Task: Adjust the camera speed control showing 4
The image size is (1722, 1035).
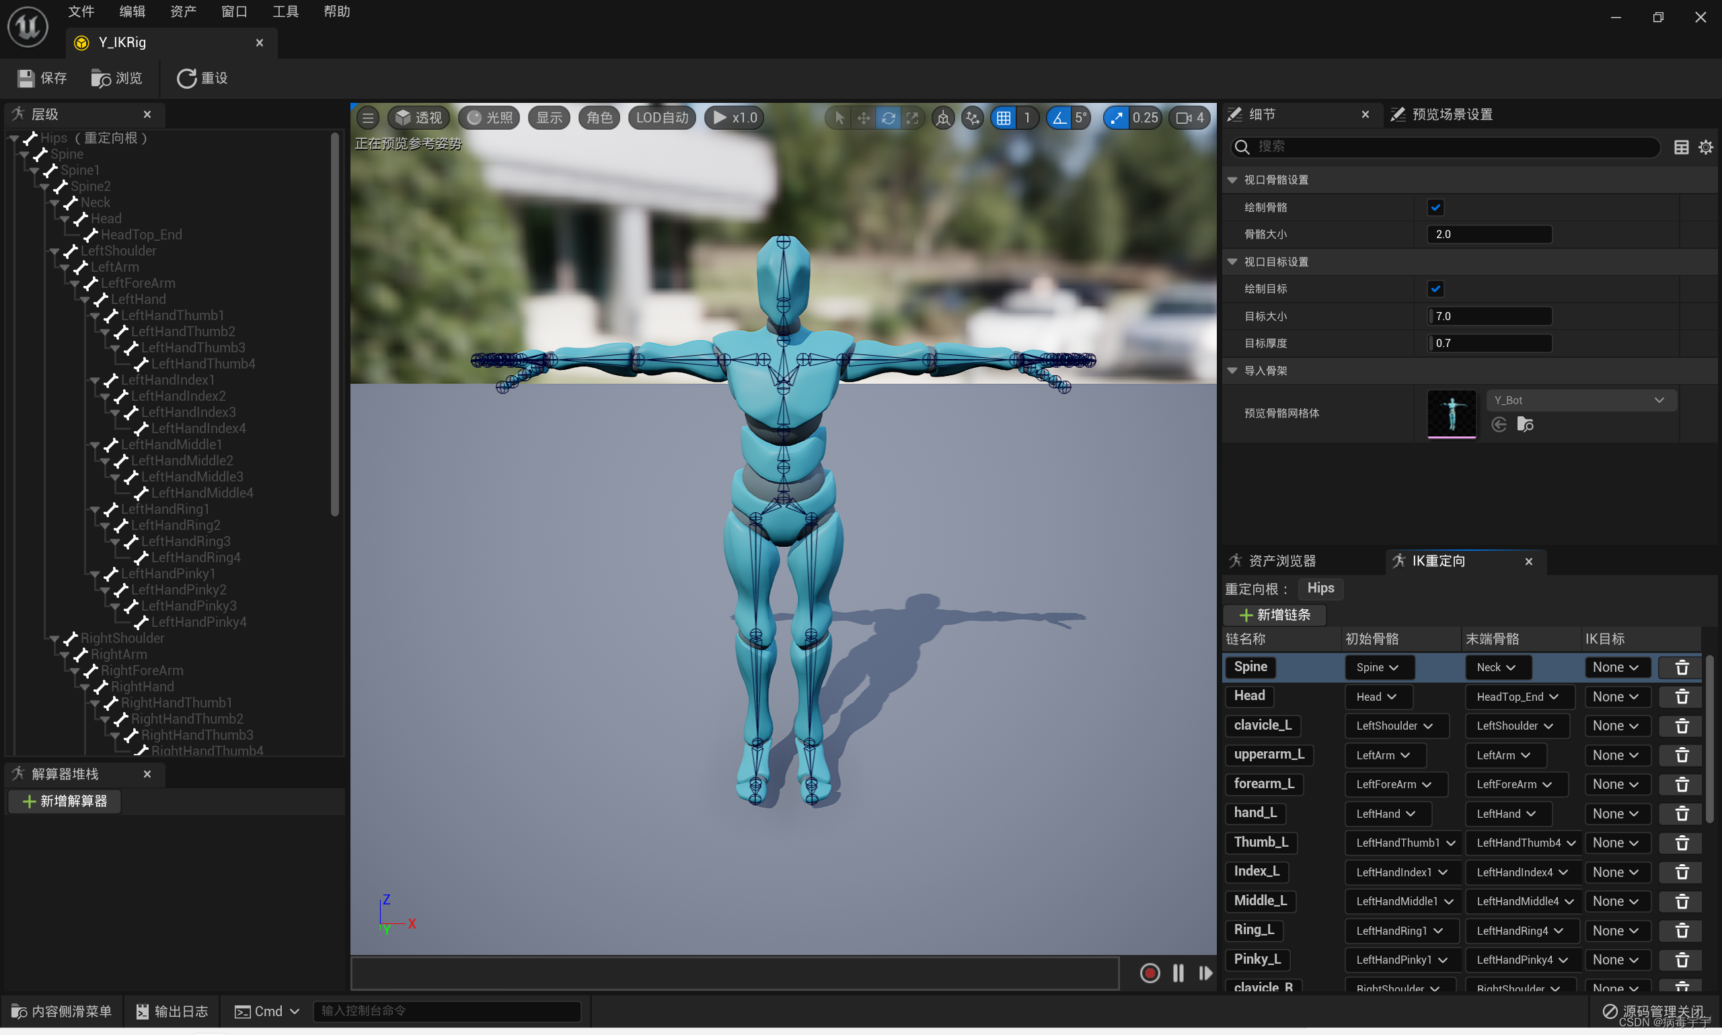Action: pyautogui.click(x=1189, y=117)
